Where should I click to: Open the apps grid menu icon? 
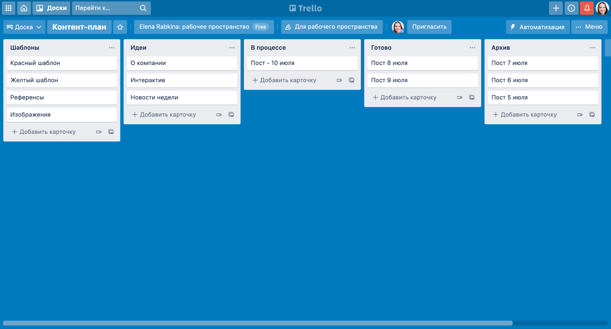tap(9, 8)
